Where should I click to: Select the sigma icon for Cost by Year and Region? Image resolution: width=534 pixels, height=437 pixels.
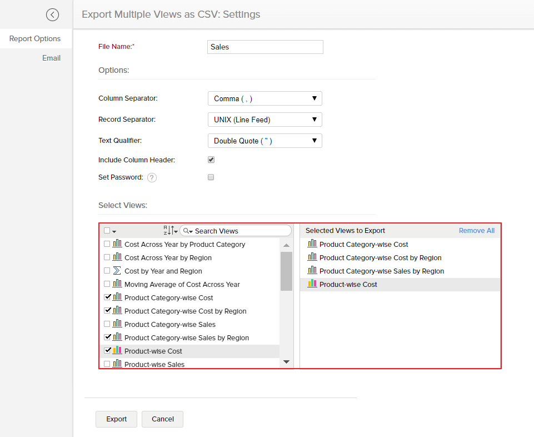pyautogui.click(x=118, y=270)
